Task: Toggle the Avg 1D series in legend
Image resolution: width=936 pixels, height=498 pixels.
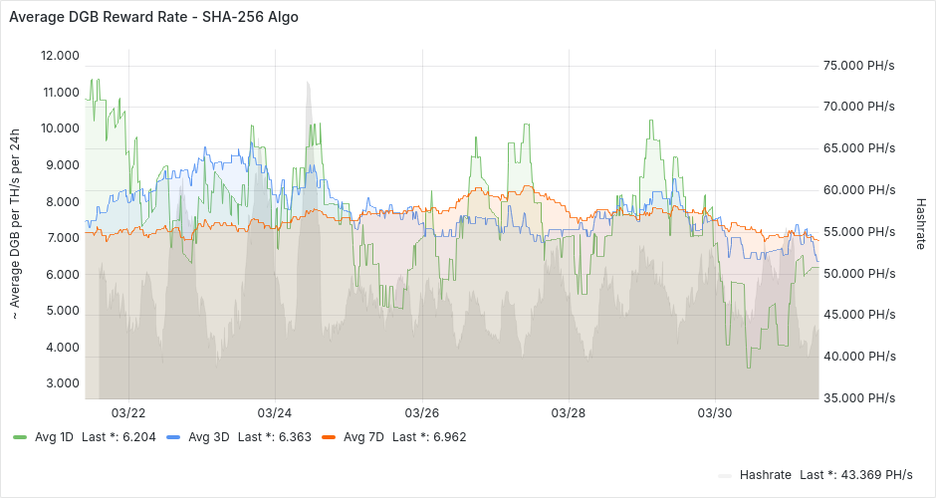Action: (x=52, y=436)
